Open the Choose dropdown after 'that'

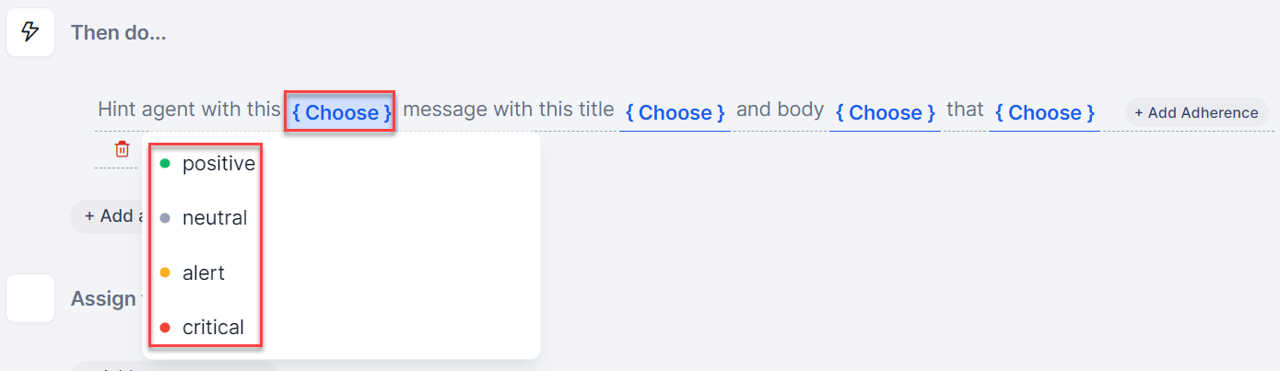[1044, 112]
